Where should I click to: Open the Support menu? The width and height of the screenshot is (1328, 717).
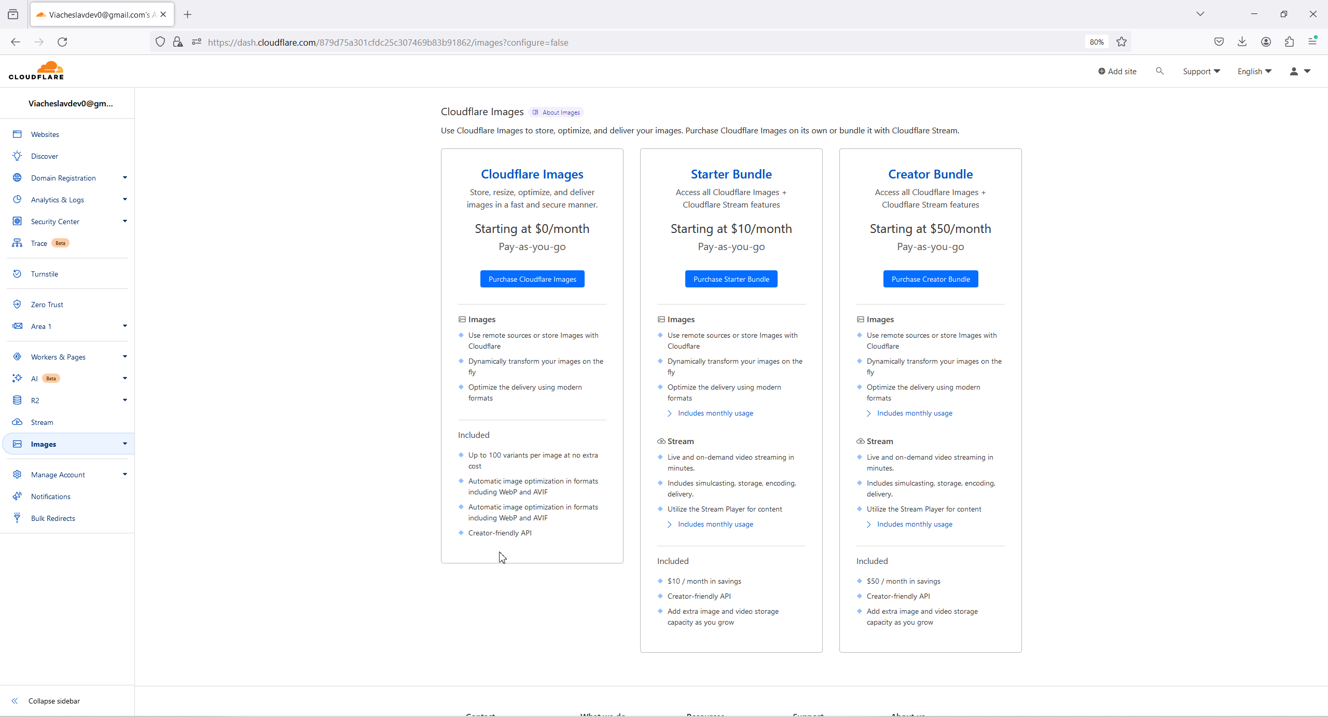tap(1201, 71)
